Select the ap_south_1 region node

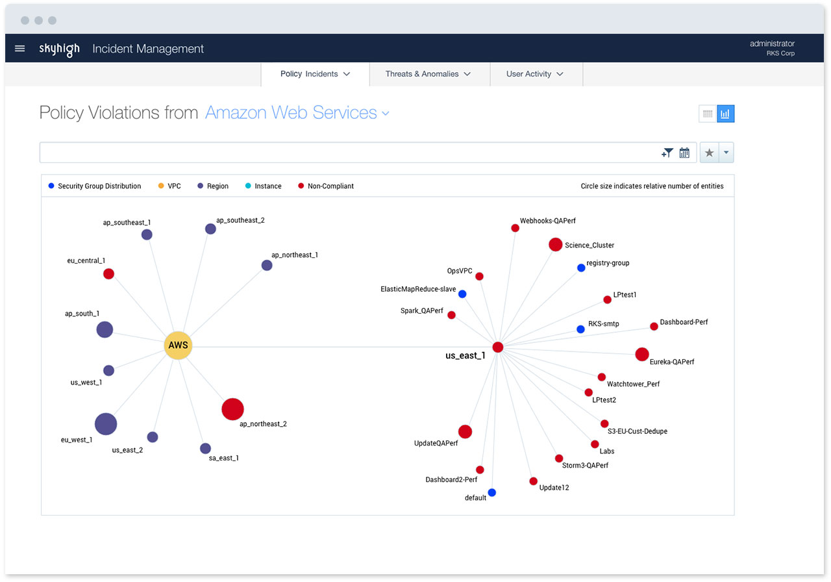(105, 329)
